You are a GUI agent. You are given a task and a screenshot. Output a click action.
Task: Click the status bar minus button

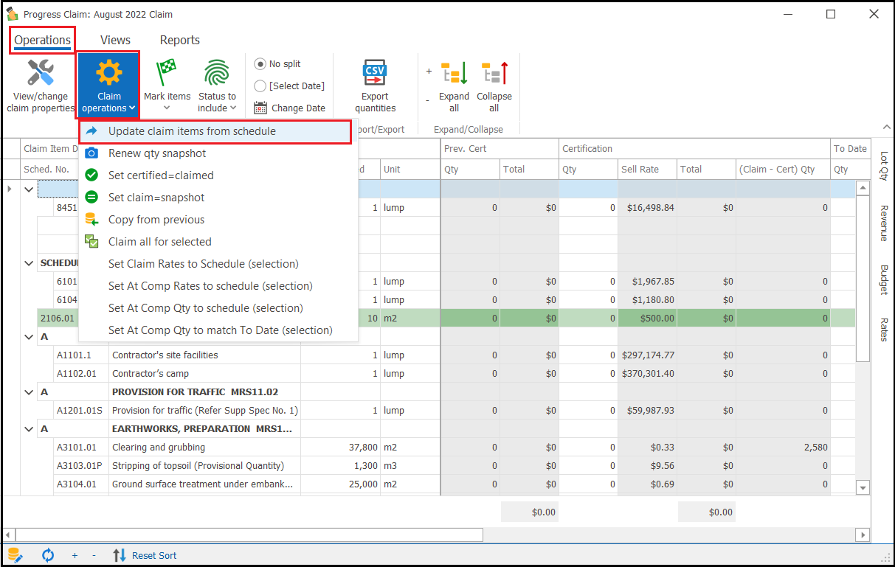94,555
